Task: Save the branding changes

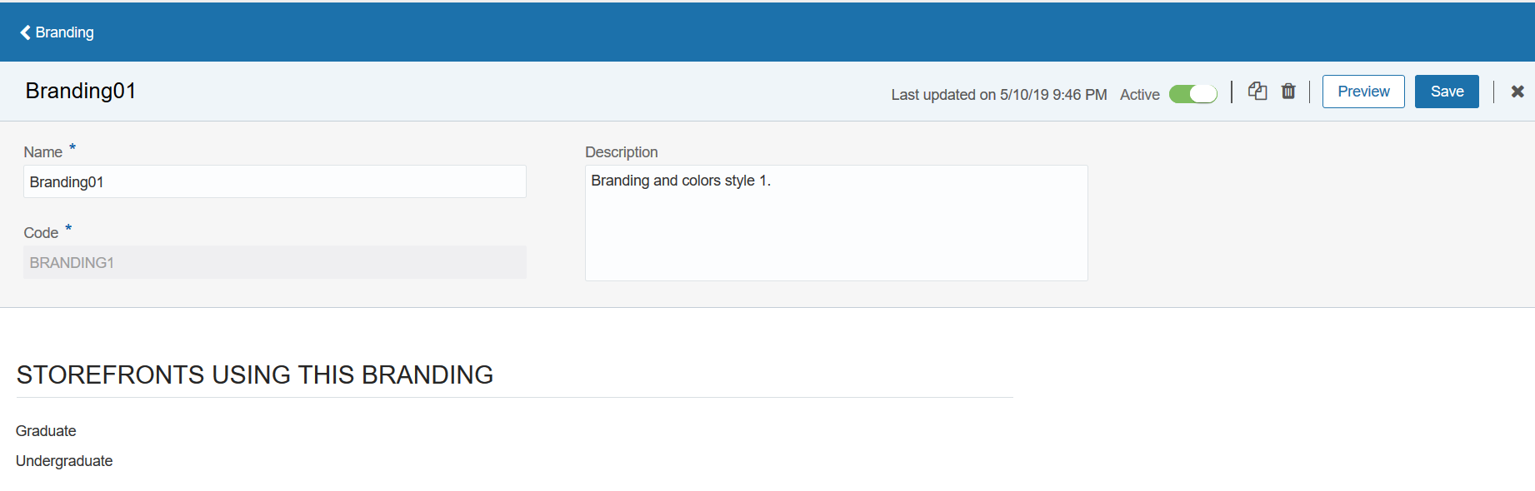Action: click(x=1446, y=92)
